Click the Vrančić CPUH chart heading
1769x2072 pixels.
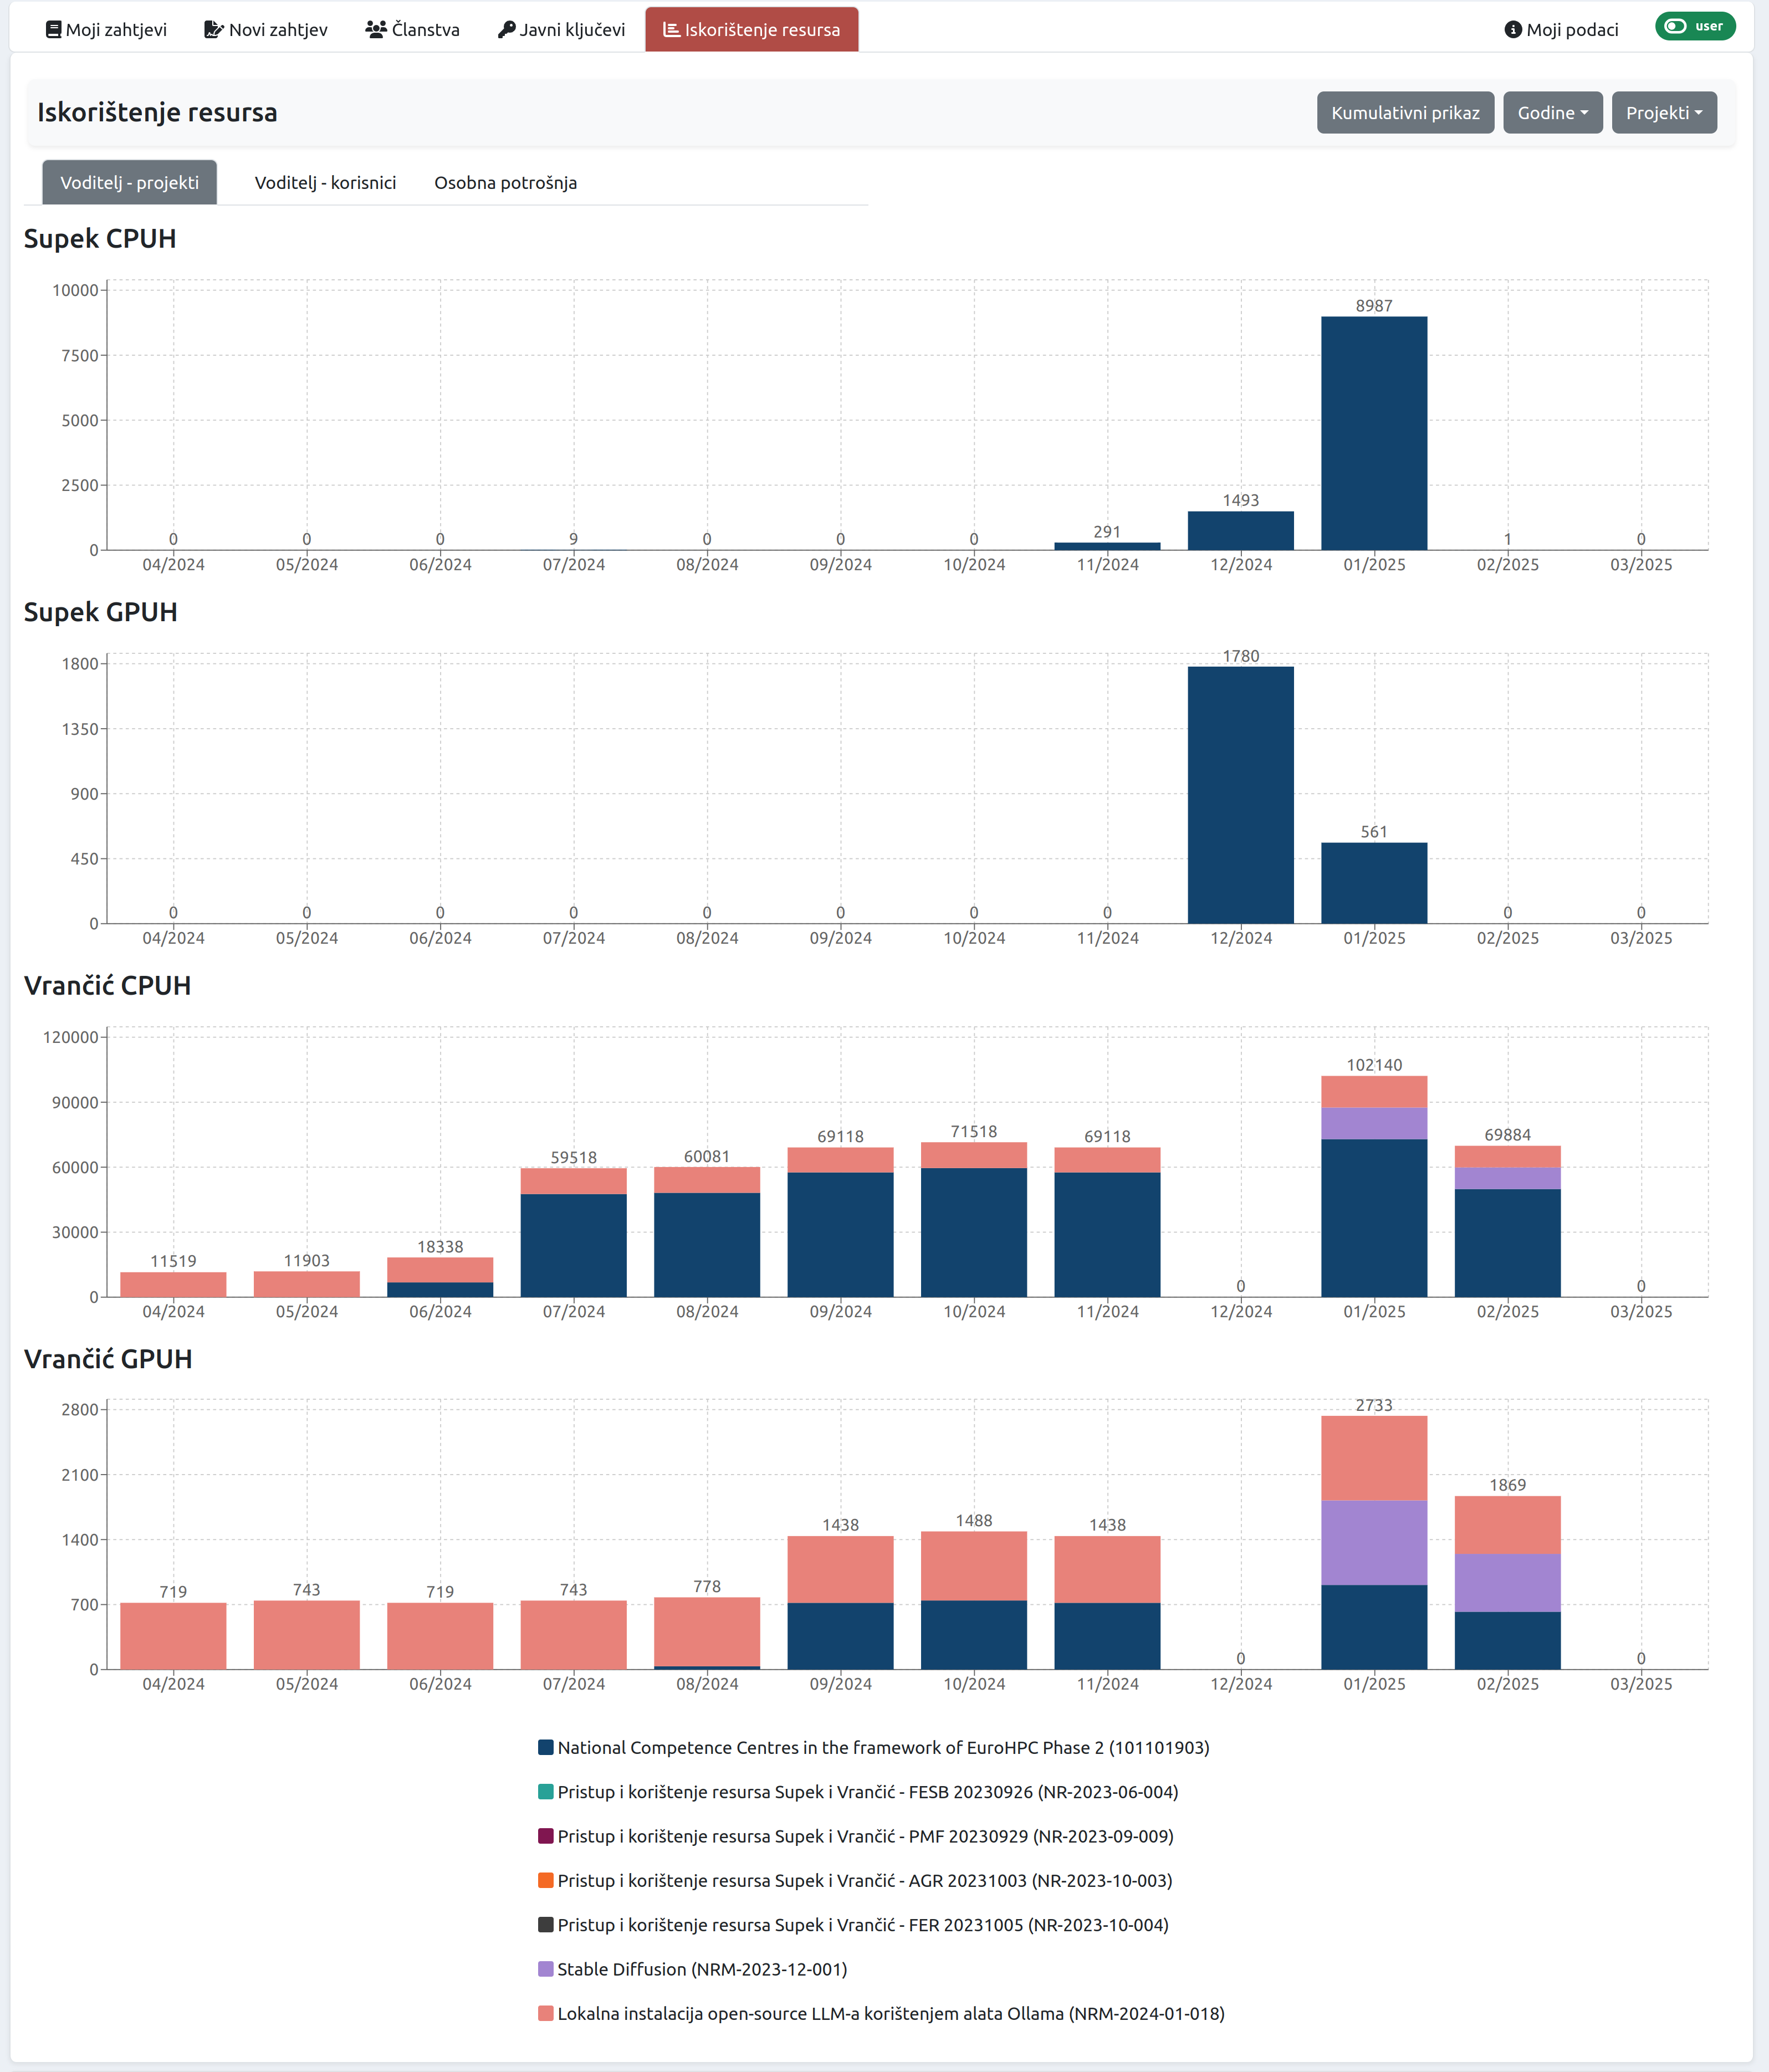(107, 985)
